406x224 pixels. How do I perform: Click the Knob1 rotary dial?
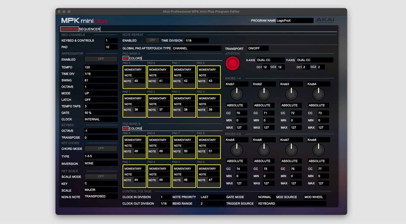point(237,94)
